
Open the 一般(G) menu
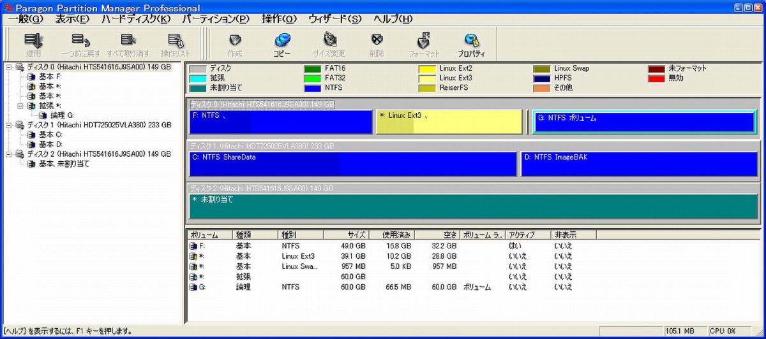click(x=26, y=19)
